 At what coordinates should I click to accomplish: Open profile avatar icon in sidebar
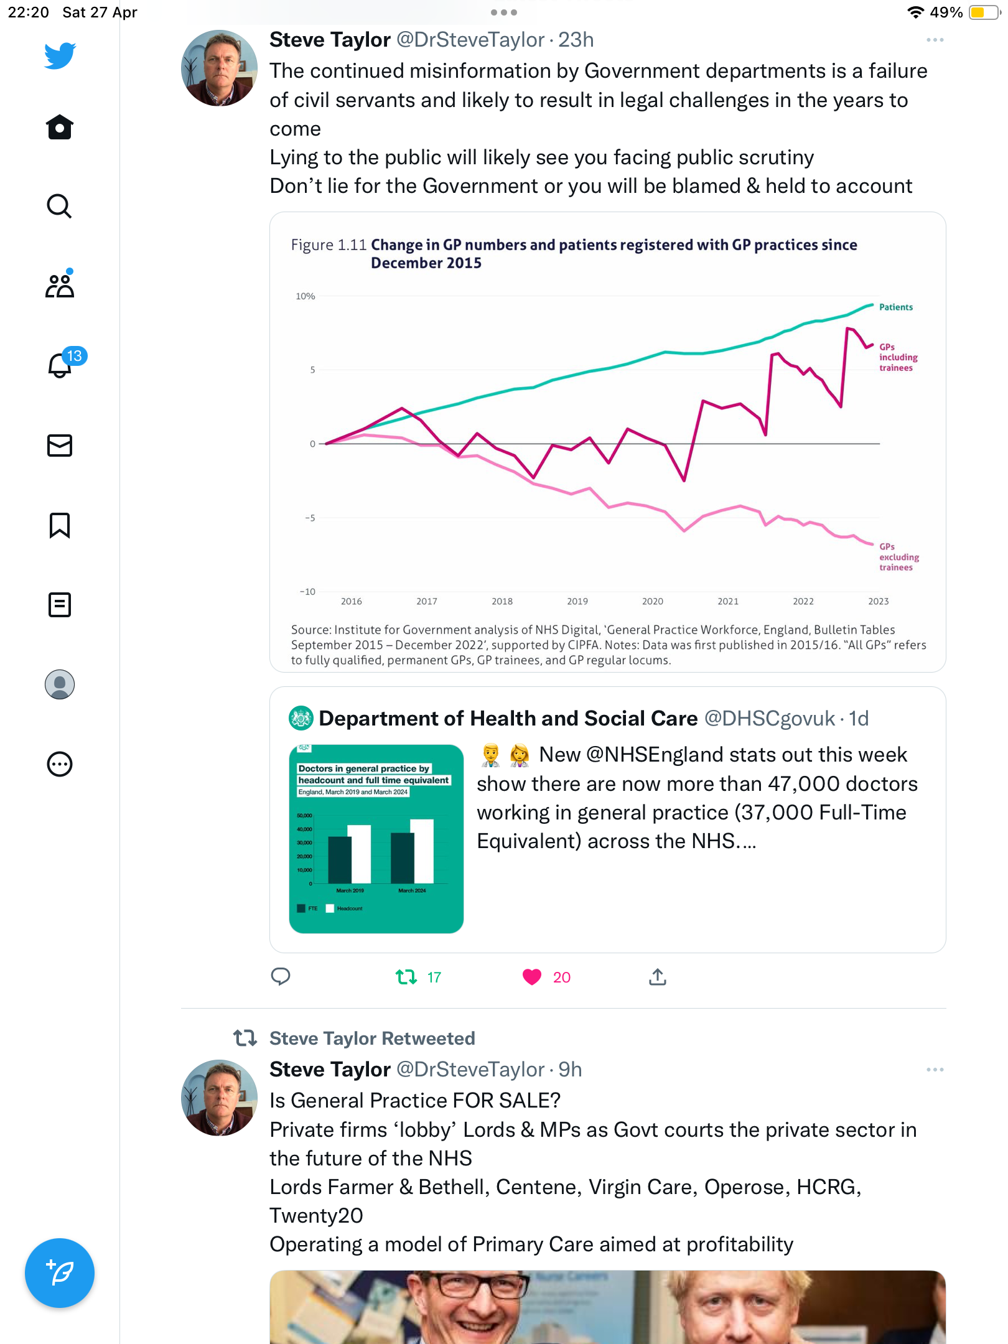60,684
